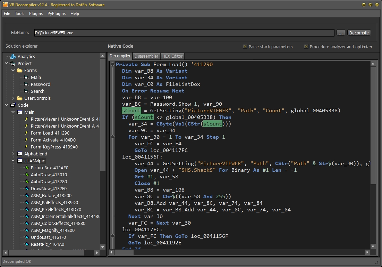The image size is (382, 267).
Task: Click the PictureViever1_UnknownEvent_9 event icon
Action: [26, 119]
